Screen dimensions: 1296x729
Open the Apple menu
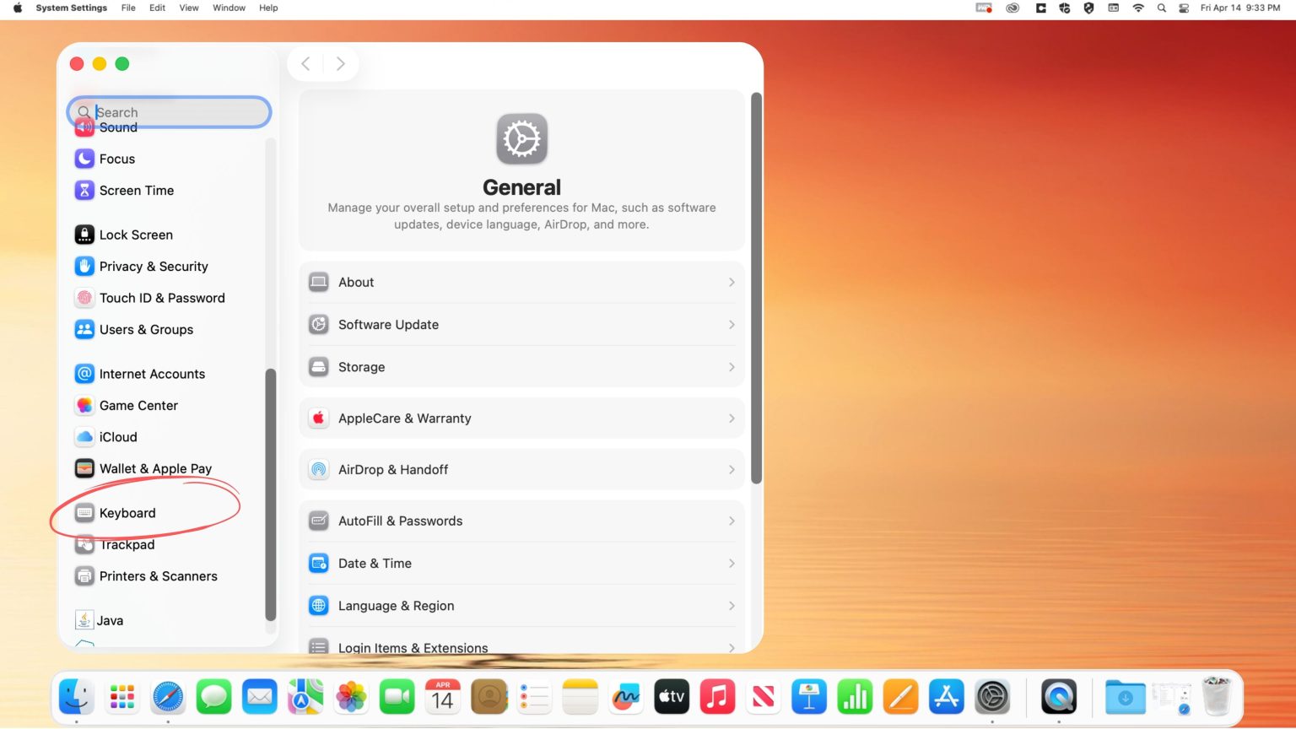pos(17,8)
